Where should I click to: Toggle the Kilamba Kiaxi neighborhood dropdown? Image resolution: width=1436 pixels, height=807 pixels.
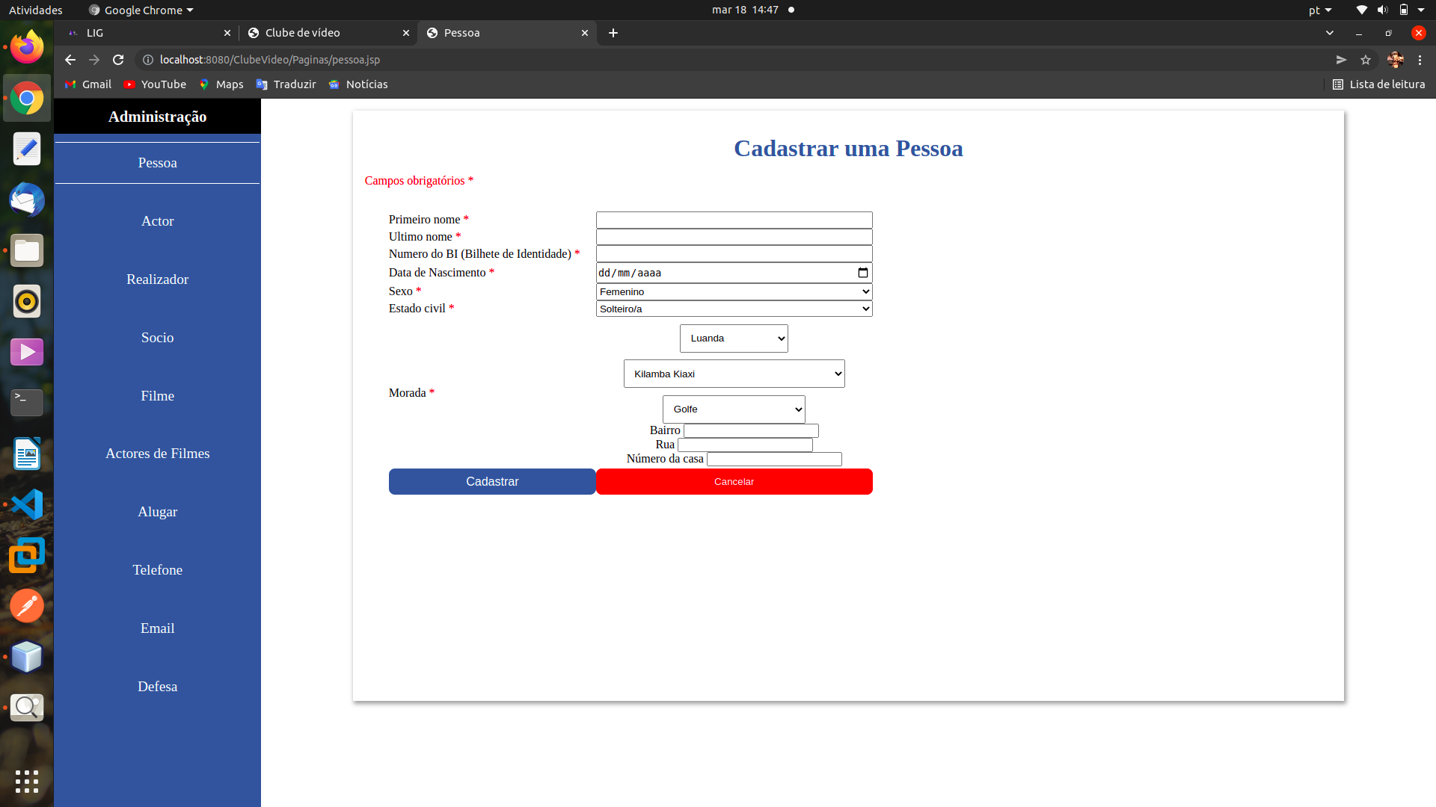point(734,372)
